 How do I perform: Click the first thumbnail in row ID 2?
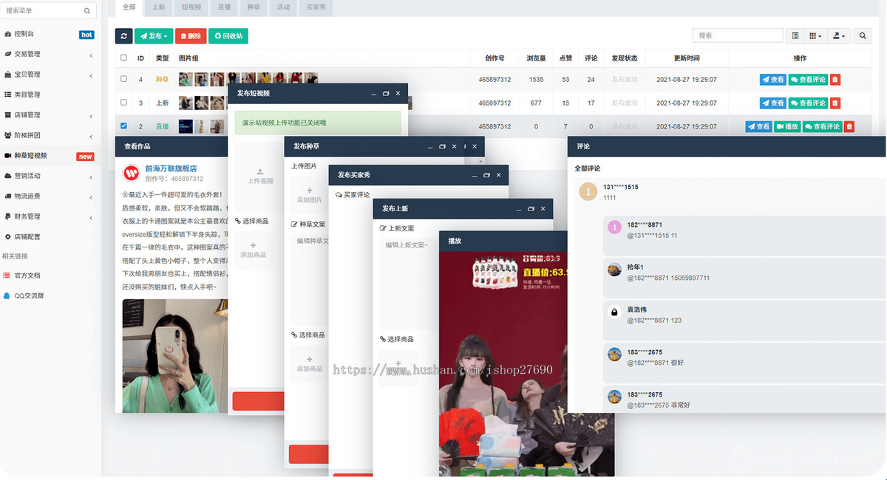186,126
